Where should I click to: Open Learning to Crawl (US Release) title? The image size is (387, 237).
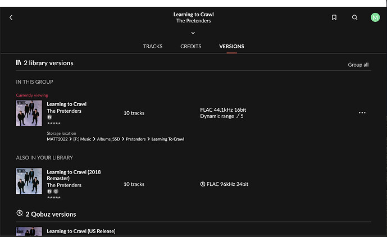click(81, 231)
